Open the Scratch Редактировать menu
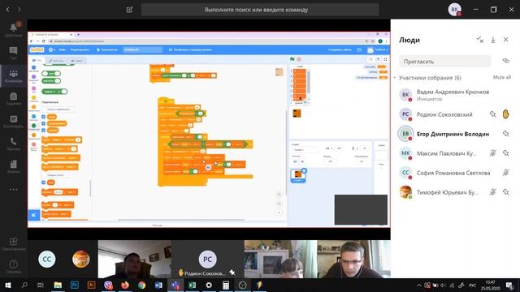520x292 pixels. point(80,49)
